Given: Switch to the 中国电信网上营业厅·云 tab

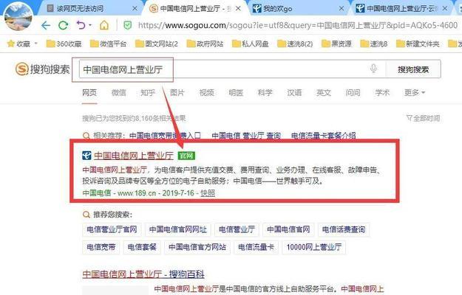Looking at the screenshot, I should coord(401,9).
